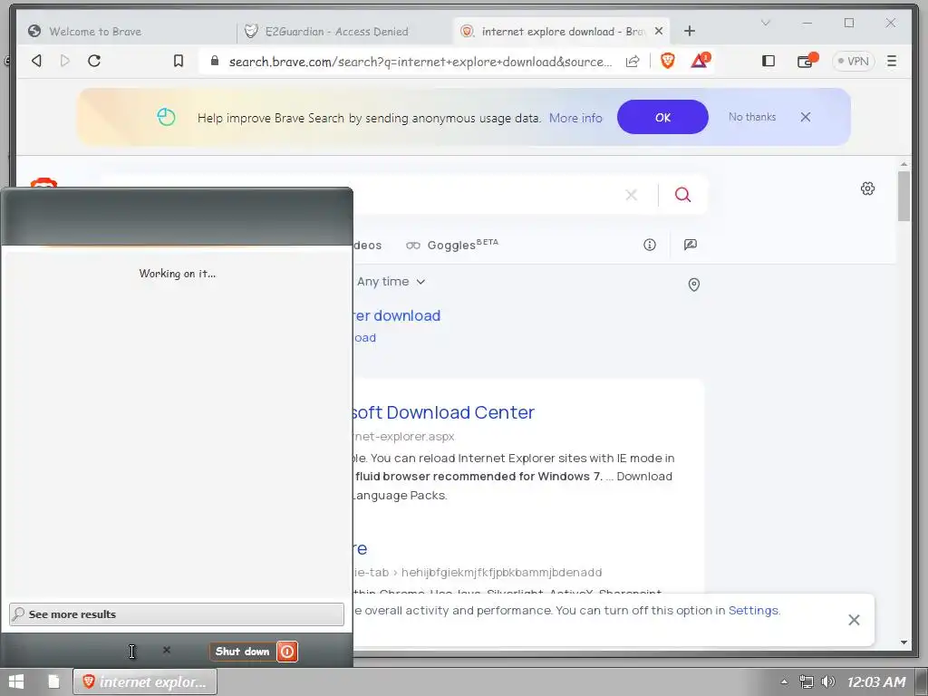The width and height of the screenshot is (928, 696).
Task: Open the share icon in address bar
Action: [633, 61]
